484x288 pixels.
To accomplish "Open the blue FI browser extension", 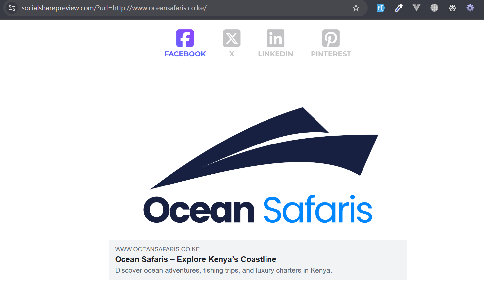I will 381,8.
